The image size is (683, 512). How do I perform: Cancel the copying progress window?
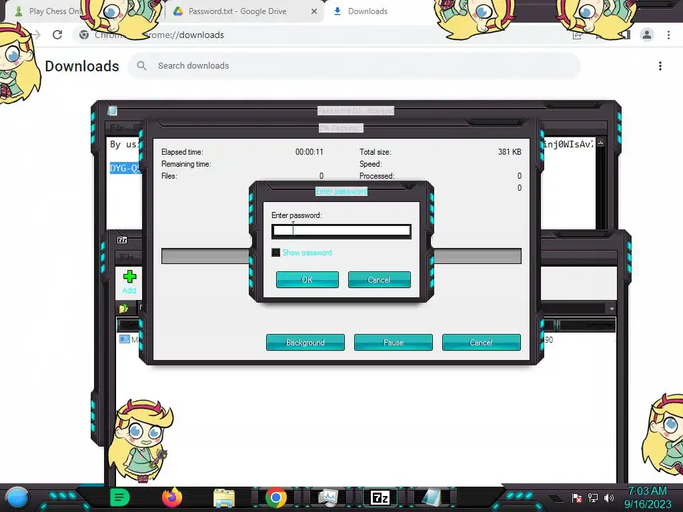[482, 342]
